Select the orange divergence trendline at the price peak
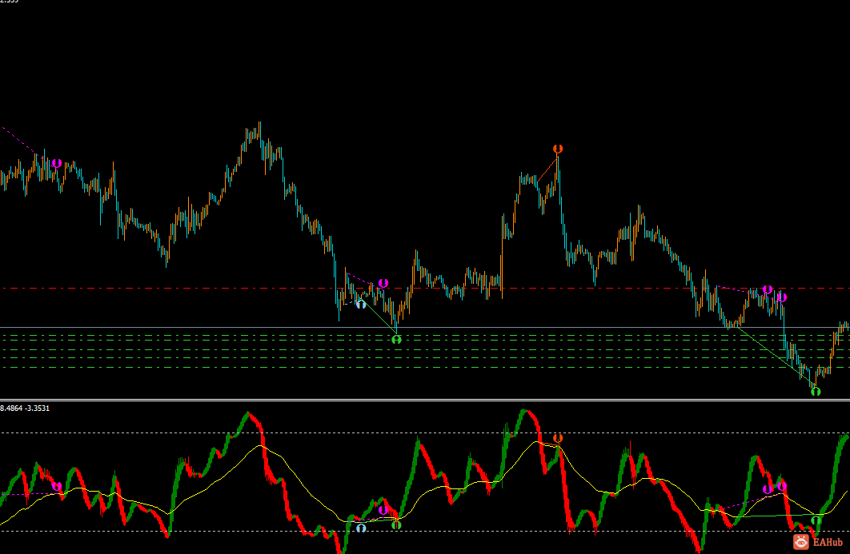This screenshot has height=554, width=850. [547, 169]
